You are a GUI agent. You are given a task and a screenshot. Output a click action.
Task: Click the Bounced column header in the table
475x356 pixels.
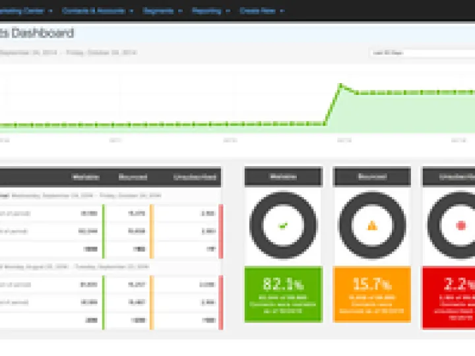(133, 177)
